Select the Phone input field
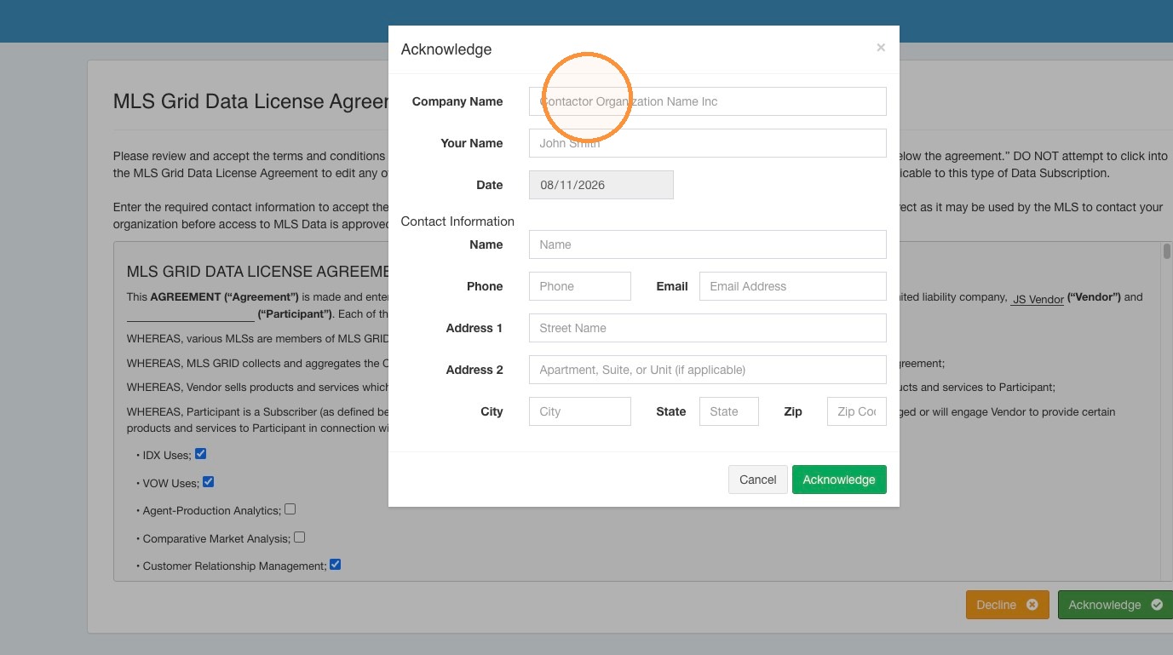This screenshot has height=655, width=1173. (579, 286)
